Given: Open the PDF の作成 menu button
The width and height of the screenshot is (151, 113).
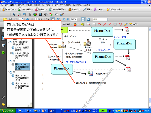Looking at the screenshot, I should [x=9, y=9].
